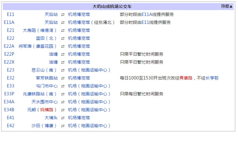Select 天后站 in the E11 row
Viewport: 238px width, 151px height.
pyautogui.click(x=51, y=14)
